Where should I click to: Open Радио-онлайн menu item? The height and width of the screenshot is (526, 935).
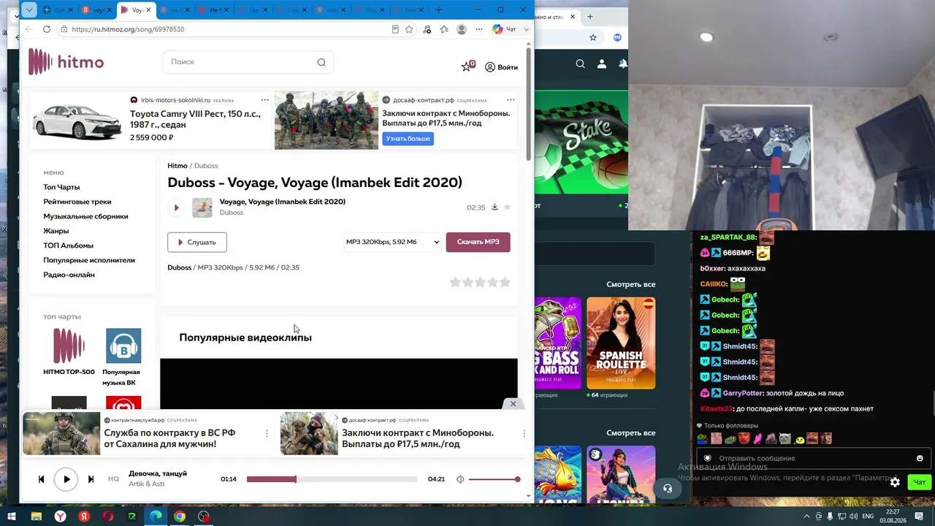click(x=69, y=275)
